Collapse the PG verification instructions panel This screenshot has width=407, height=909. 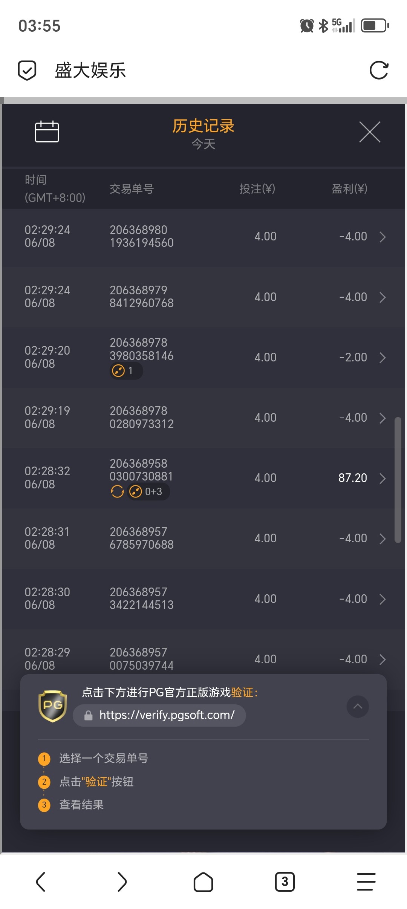(x=358, y=706)
